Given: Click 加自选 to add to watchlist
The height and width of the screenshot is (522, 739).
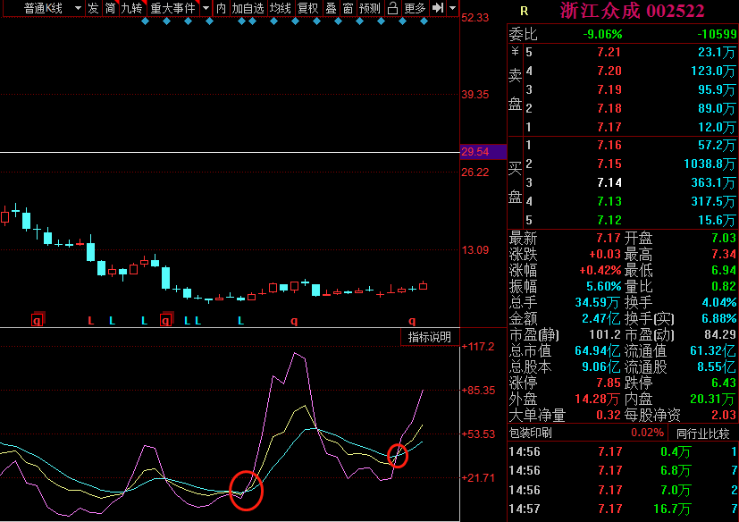Looking at the screenshot, I should click(248, 8).
